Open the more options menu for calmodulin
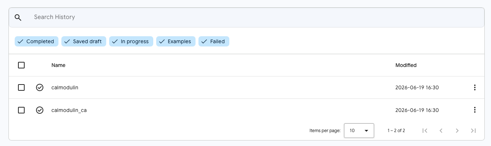Image resolution: width=491 pixels, height=146 pixels. [x=475, y=87]
